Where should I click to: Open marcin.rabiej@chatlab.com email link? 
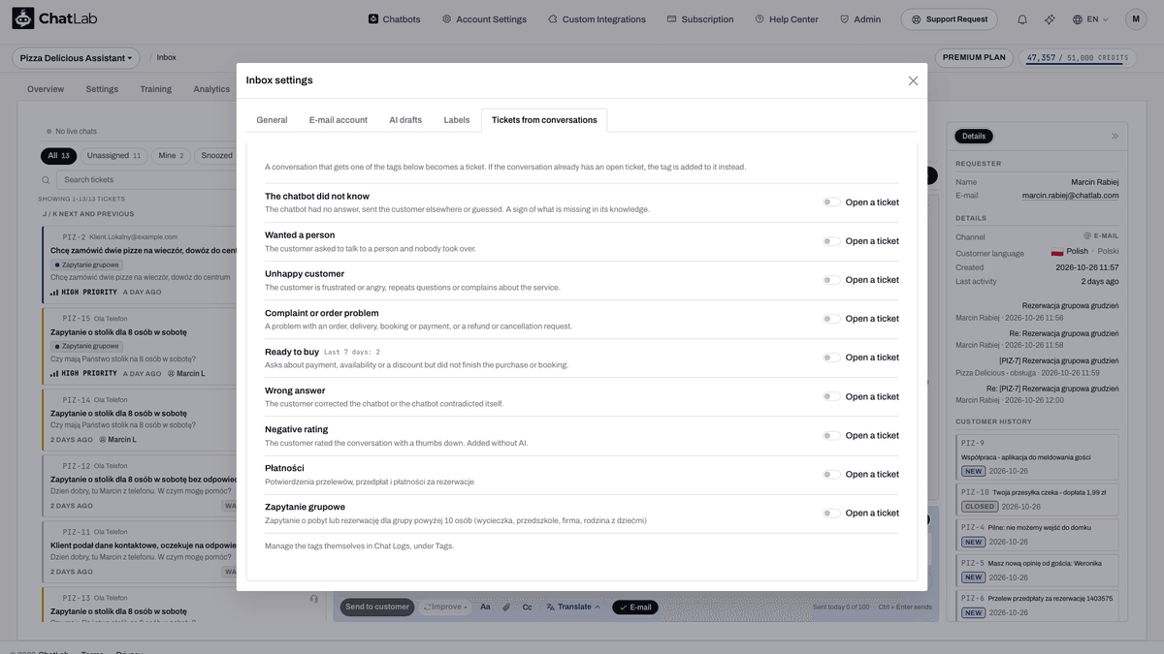click(1070, 195)
